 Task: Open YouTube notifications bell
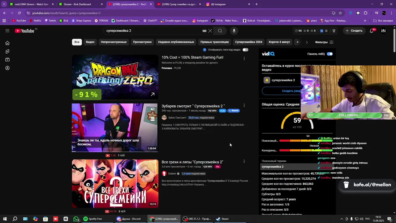(x=372, y=31)
